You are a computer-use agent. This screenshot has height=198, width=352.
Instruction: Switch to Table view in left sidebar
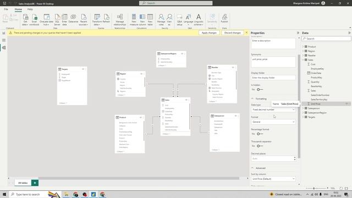4,40
